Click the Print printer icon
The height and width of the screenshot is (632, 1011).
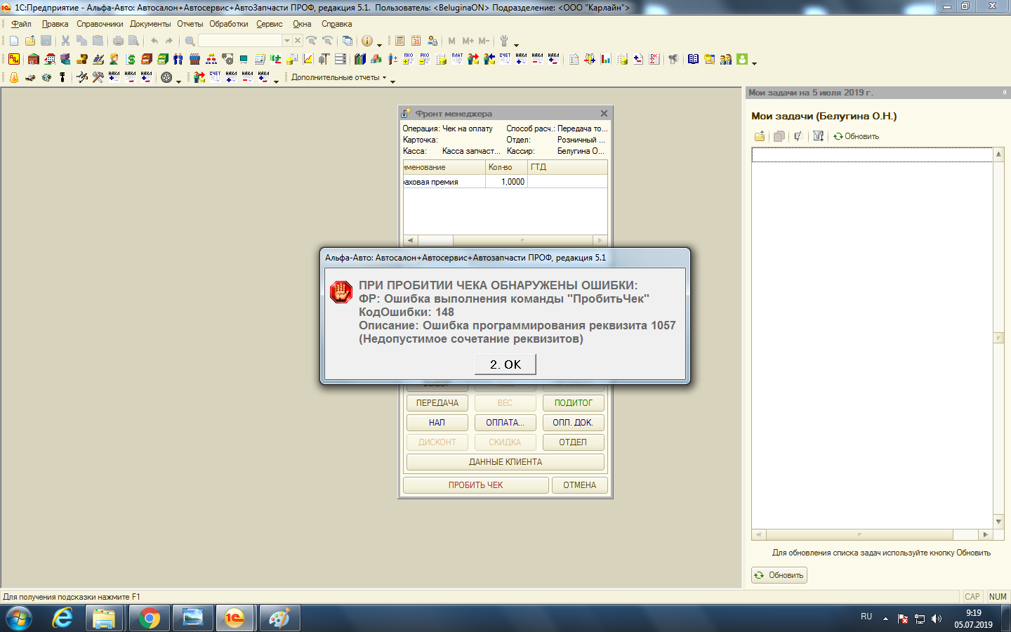(x=118, y=41)
